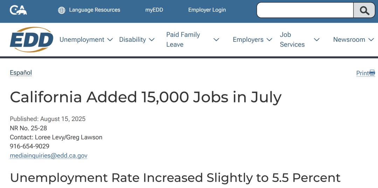Expand the Disability menu chevron
378x188 pixels.
[152, 40]
